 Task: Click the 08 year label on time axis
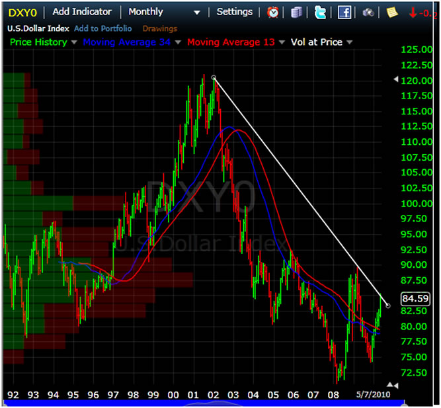pyautogui.click(x=333, y=395)
